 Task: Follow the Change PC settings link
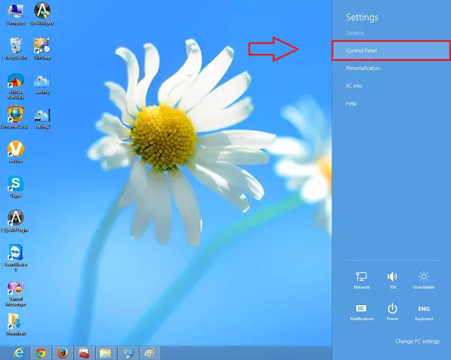click(417, 341)
